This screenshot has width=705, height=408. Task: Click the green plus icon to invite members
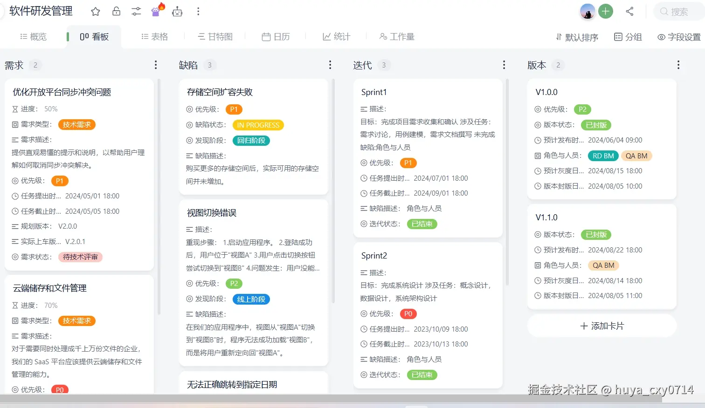[605, 11]
